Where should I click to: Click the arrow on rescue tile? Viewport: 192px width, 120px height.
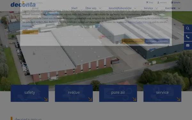click(x=90, y=99)
